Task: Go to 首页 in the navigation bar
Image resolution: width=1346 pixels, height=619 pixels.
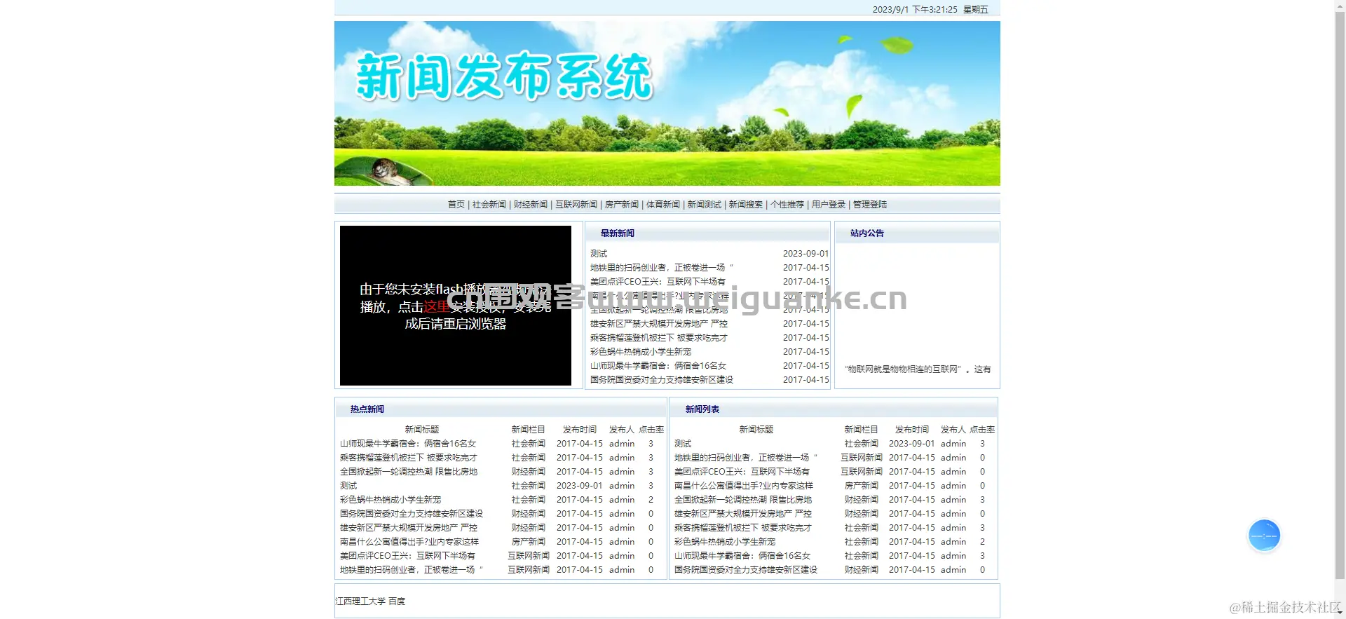Action: pos(456,205)
